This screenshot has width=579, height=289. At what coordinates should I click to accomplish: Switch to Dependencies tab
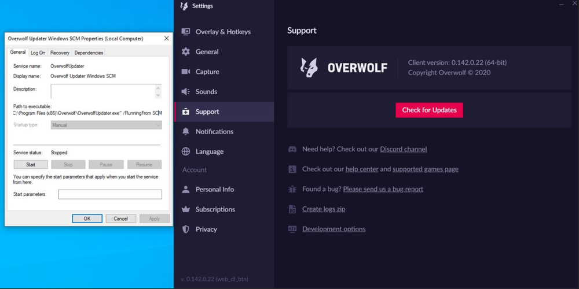[x=89, y=53]
